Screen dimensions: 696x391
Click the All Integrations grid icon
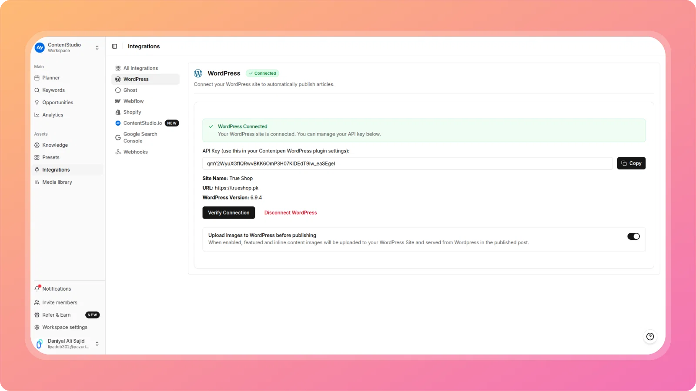[x=118, y=69]
